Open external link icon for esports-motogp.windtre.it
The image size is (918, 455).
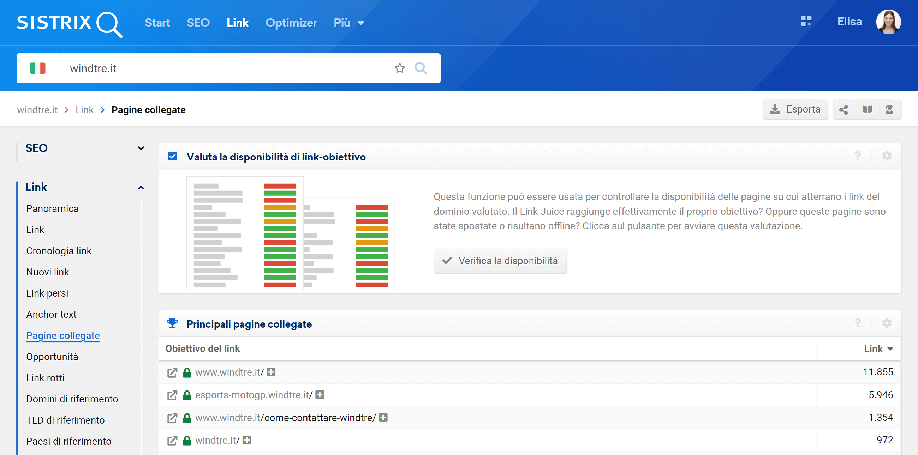coord(172,395)
